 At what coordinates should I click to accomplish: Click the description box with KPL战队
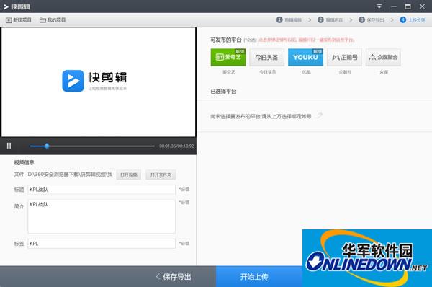click(x=102, y=216)
